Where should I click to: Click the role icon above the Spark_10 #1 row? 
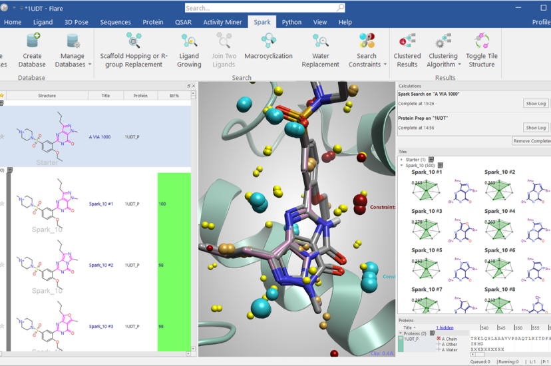click(x=10, y=170)
